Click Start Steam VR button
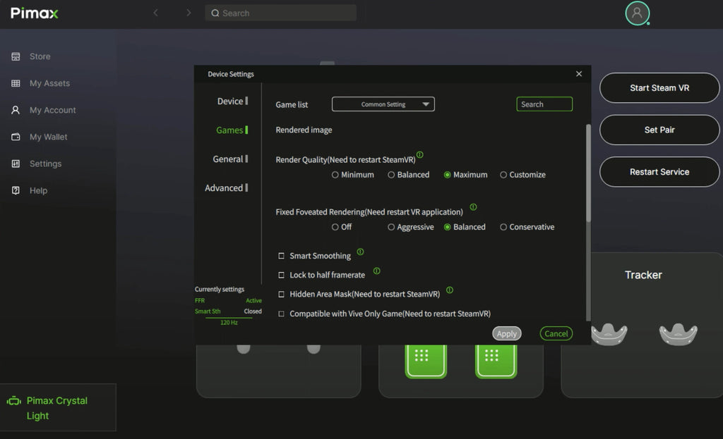The height and width of the screenshot is (439, 723). (x=659, y=88)
